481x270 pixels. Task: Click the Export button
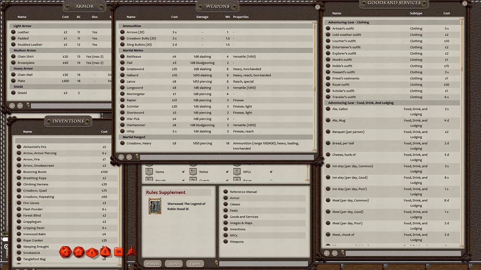(x=195, y=264)
